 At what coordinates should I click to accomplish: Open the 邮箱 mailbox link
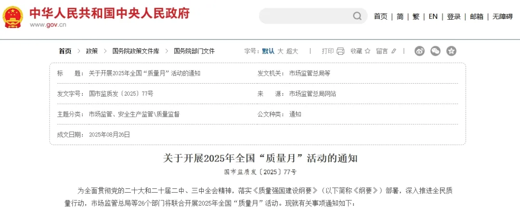[x=477, y=16]
